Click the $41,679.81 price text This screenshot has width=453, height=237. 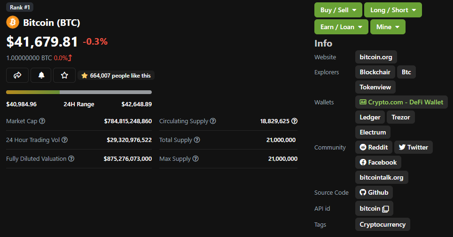click(x=42, y=42)
